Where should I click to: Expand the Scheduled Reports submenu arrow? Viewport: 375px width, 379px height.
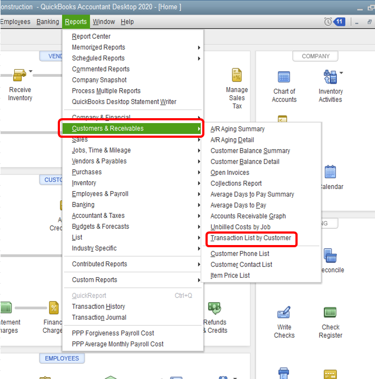pos(199,58)
